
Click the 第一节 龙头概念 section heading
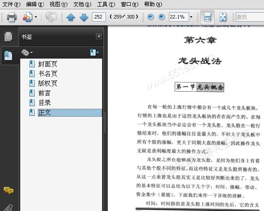[x=199, y=87]
